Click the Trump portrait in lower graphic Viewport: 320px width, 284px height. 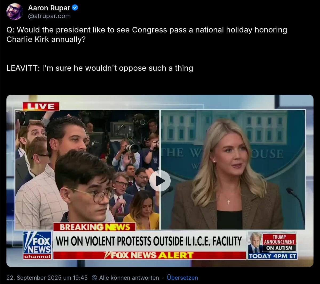click(x=255, y=242)
